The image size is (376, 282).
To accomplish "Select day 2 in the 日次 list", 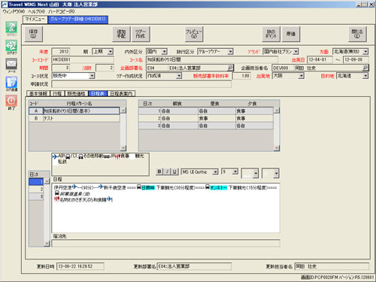I will point(36,190).
